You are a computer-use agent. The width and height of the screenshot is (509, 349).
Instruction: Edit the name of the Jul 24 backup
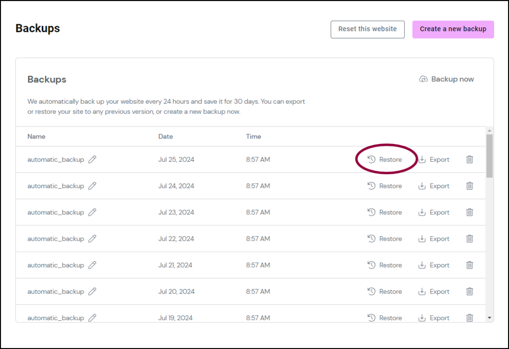pyautogui.click(x=92, y=186)
